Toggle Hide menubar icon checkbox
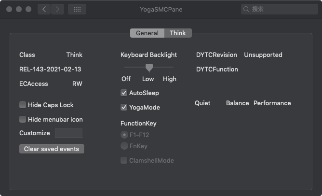322x196 pixels. [23, 119]
